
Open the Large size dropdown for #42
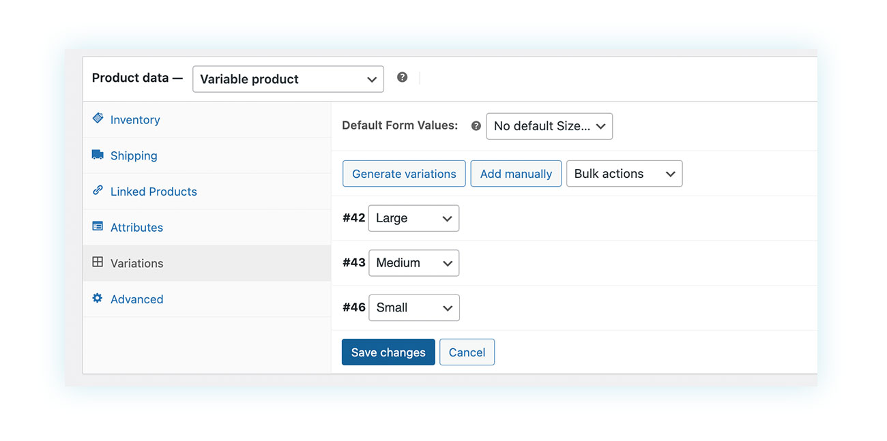point(413,218)
